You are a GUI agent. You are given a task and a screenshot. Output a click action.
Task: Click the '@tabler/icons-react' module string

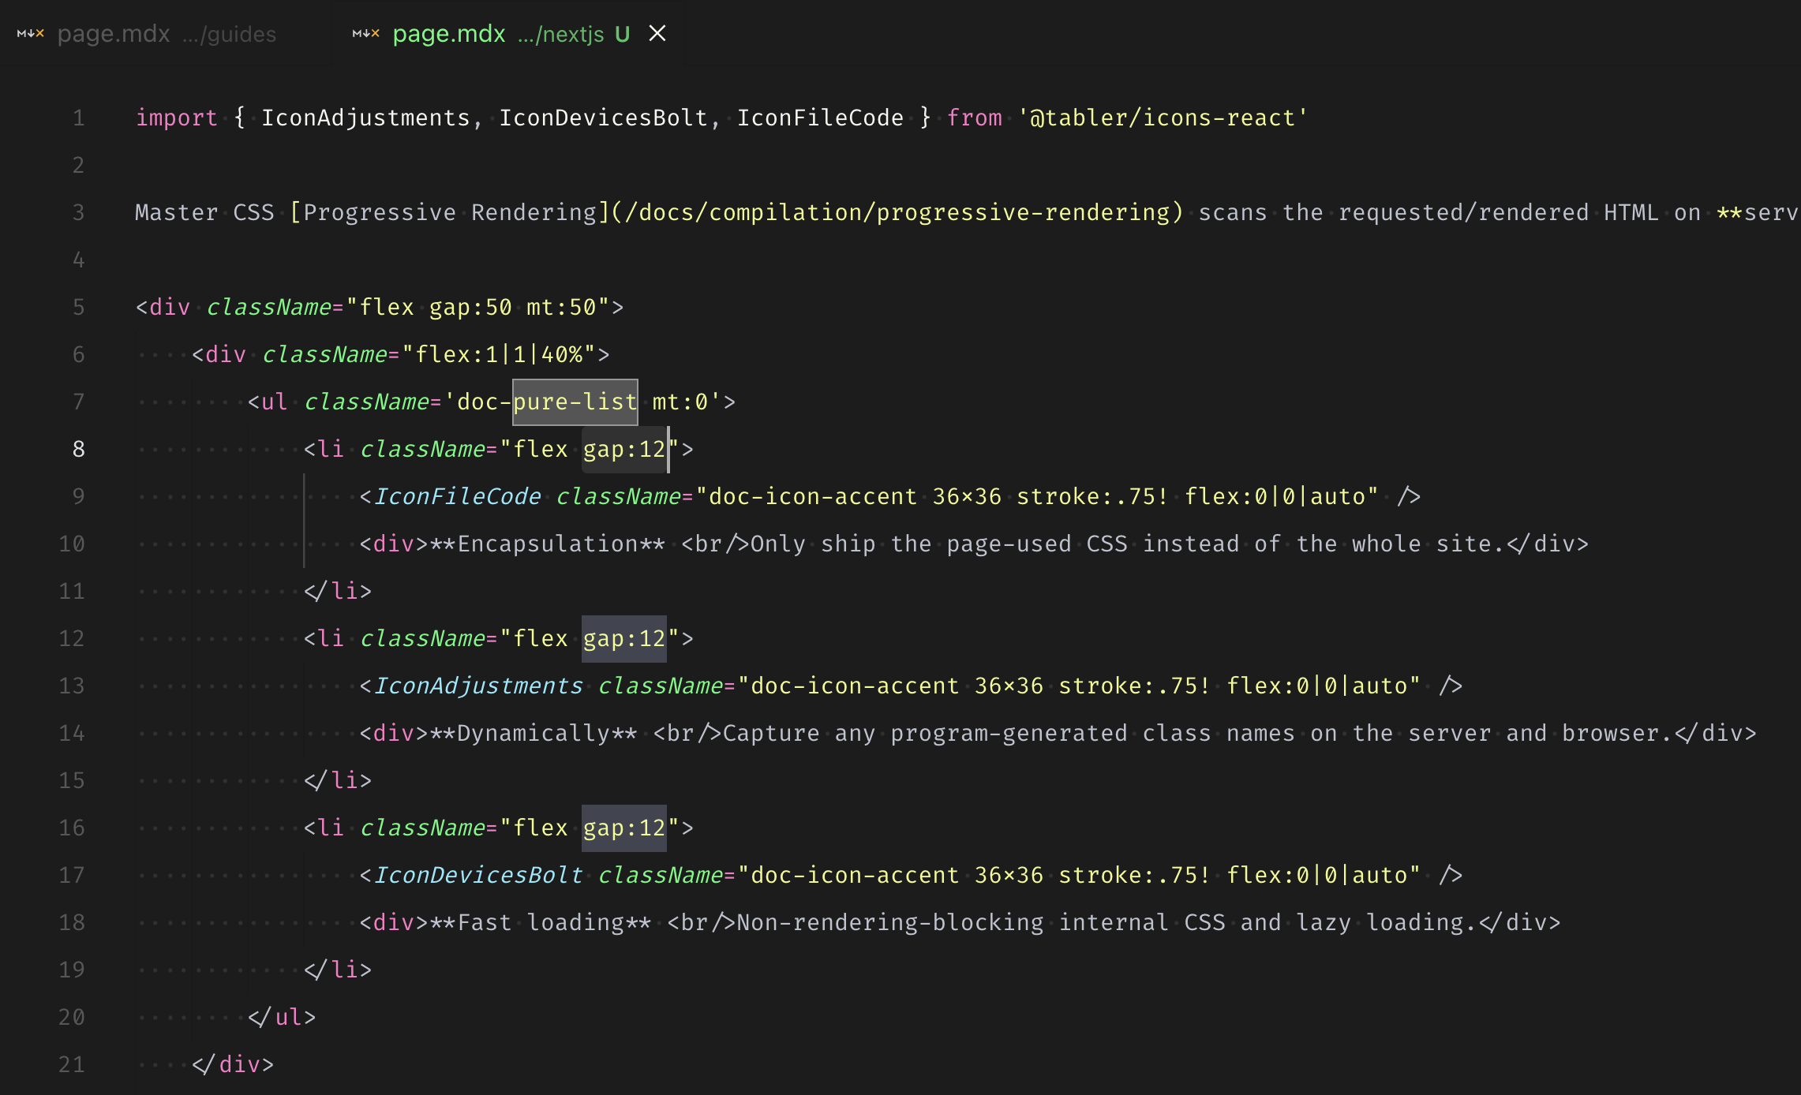1162,117
